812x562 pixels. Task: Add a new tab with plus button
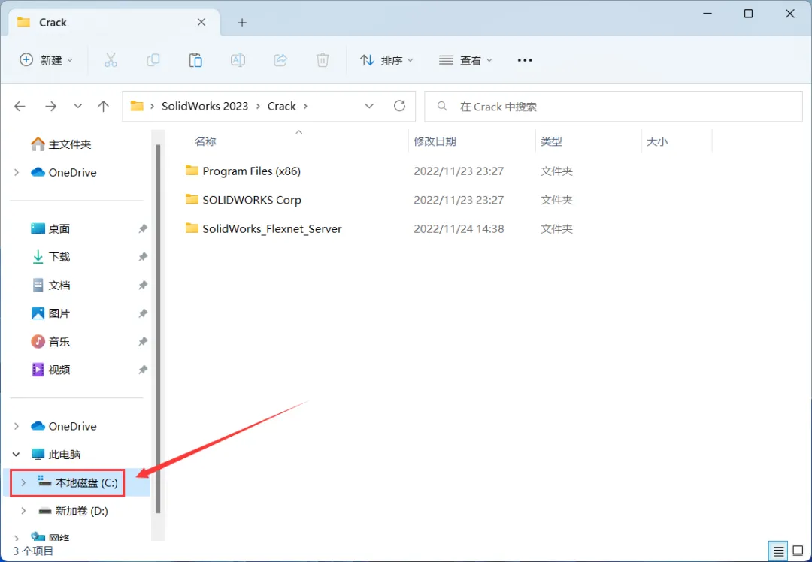(x=242, y=23)
